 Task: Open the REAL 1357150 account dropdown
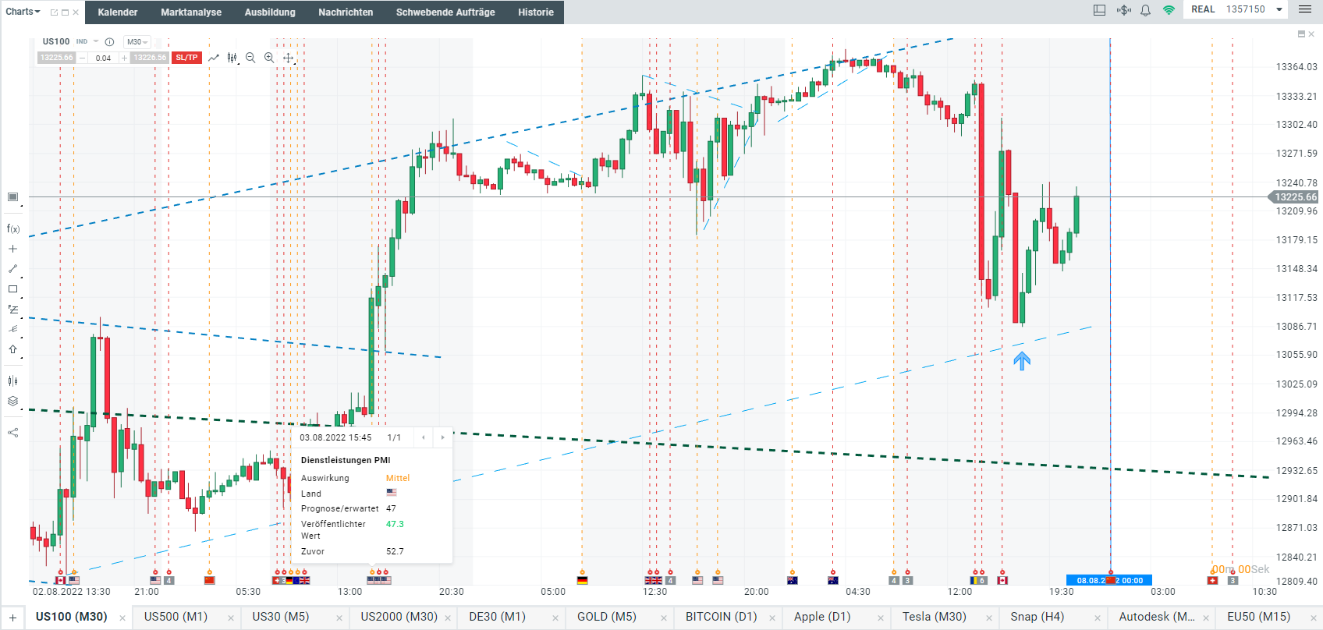(1237, 9)
